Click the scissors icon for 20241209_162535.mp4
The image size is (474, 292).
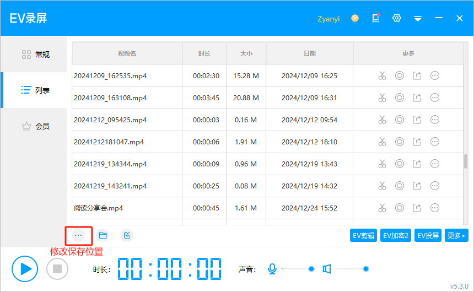pos(382,75)
